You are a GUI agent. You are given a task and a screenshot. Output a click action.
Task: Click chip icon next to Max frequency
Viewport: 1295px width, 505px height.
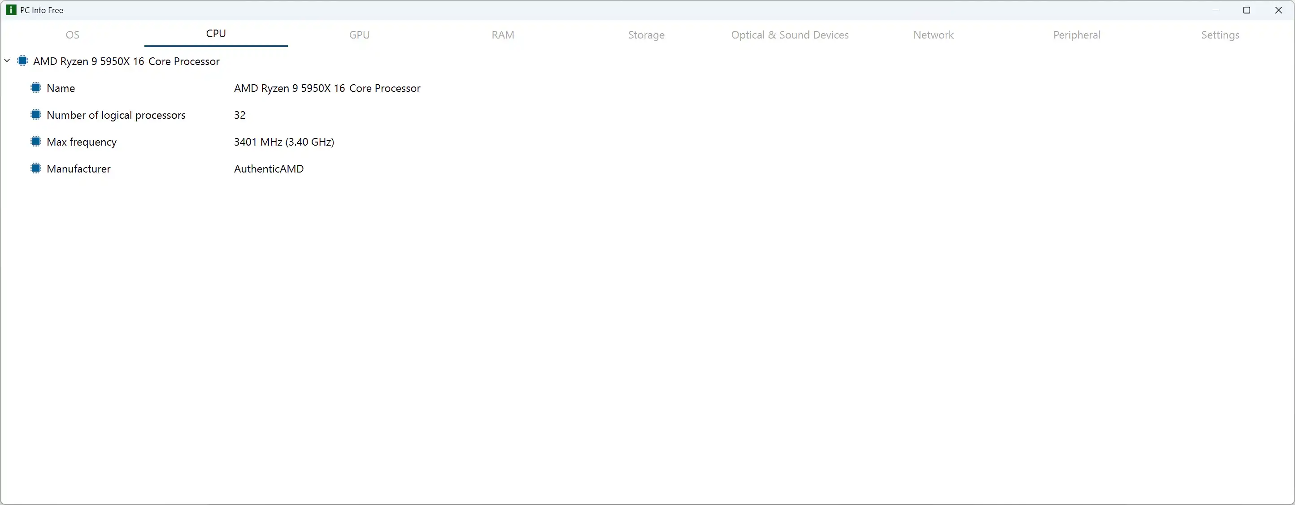[36, 142]
